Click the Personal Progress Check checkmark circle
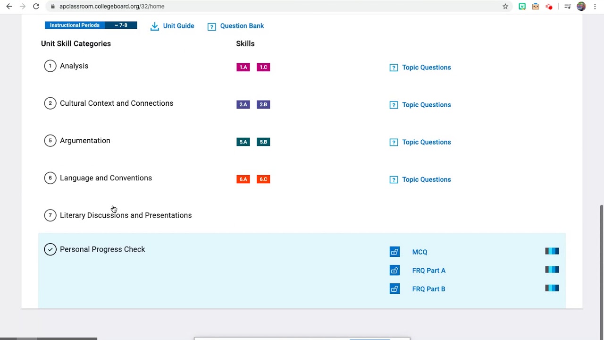Screen dimensions: 604x340 tap(50, 249)
